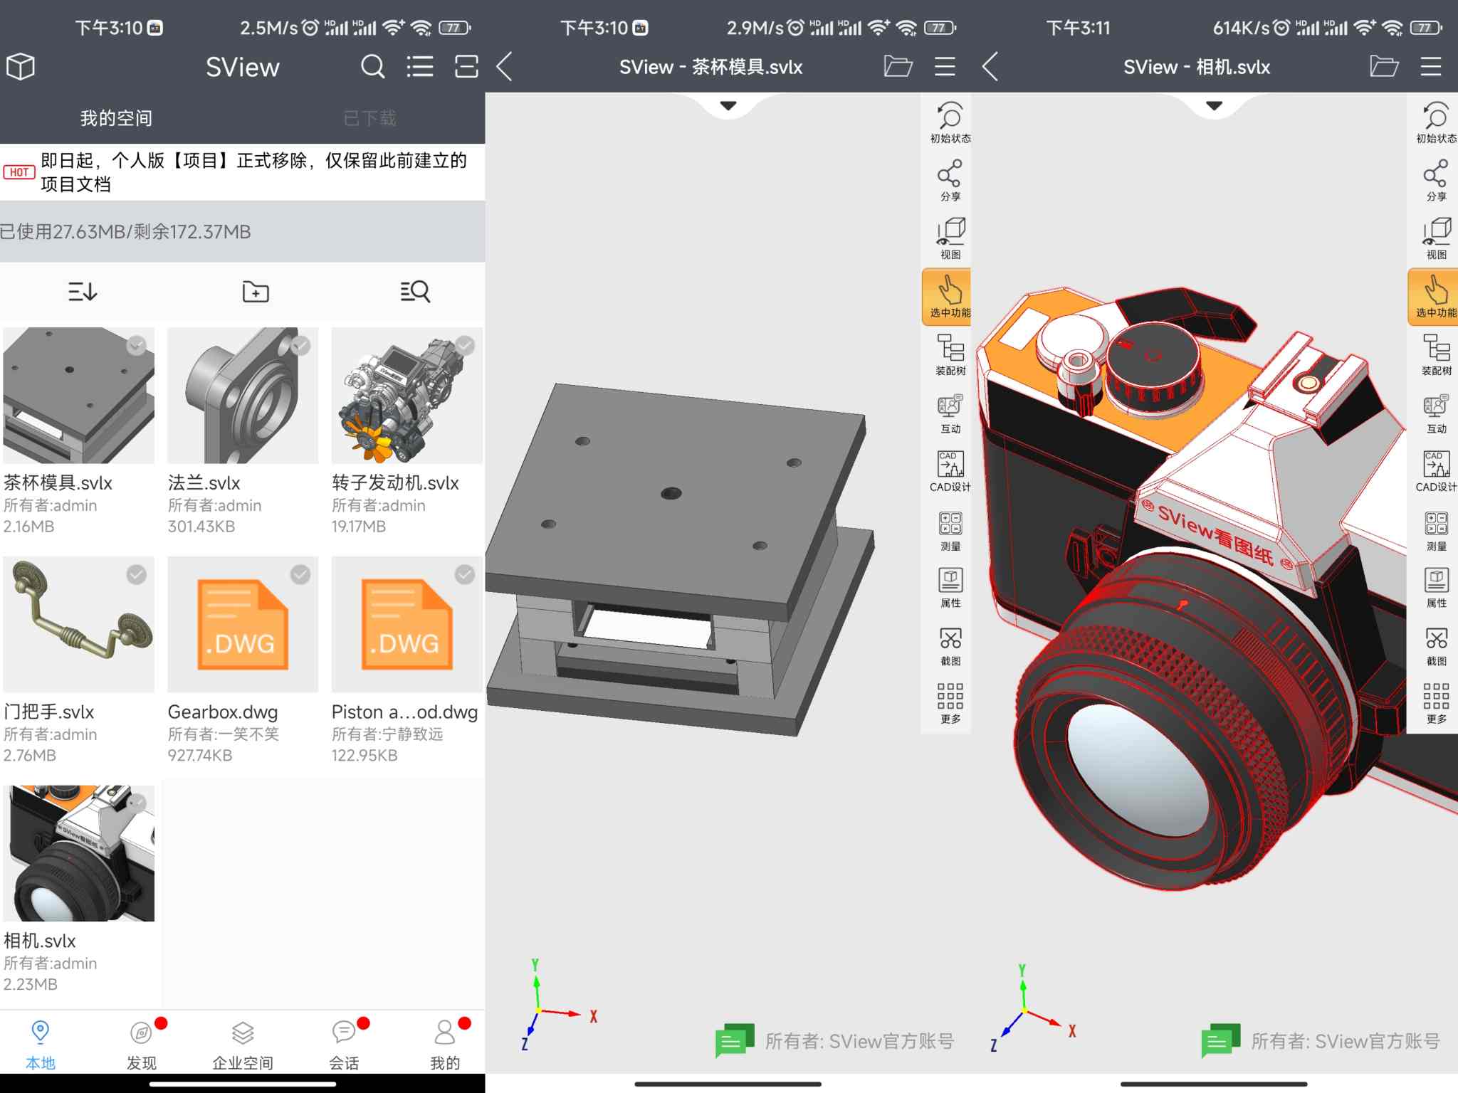
Task: Switch to 我的空间 tab
Action: (x=116, y=118)
